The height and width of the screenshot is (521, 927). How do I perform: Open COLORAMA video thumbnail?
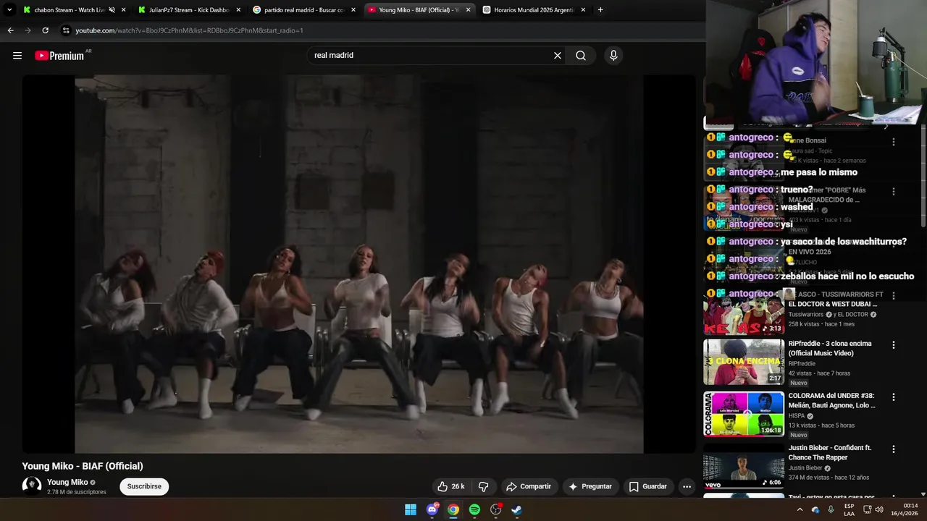pyautogui.click(x=744, y=414)
